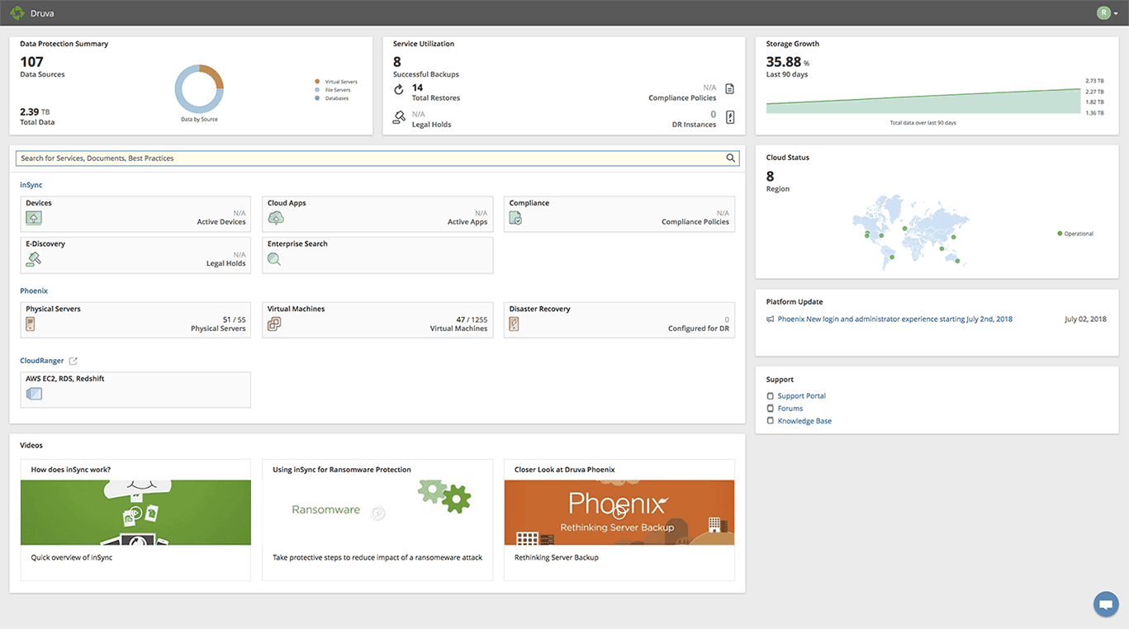
Task: Open the Support Portal link
Action: click(801, 396)
